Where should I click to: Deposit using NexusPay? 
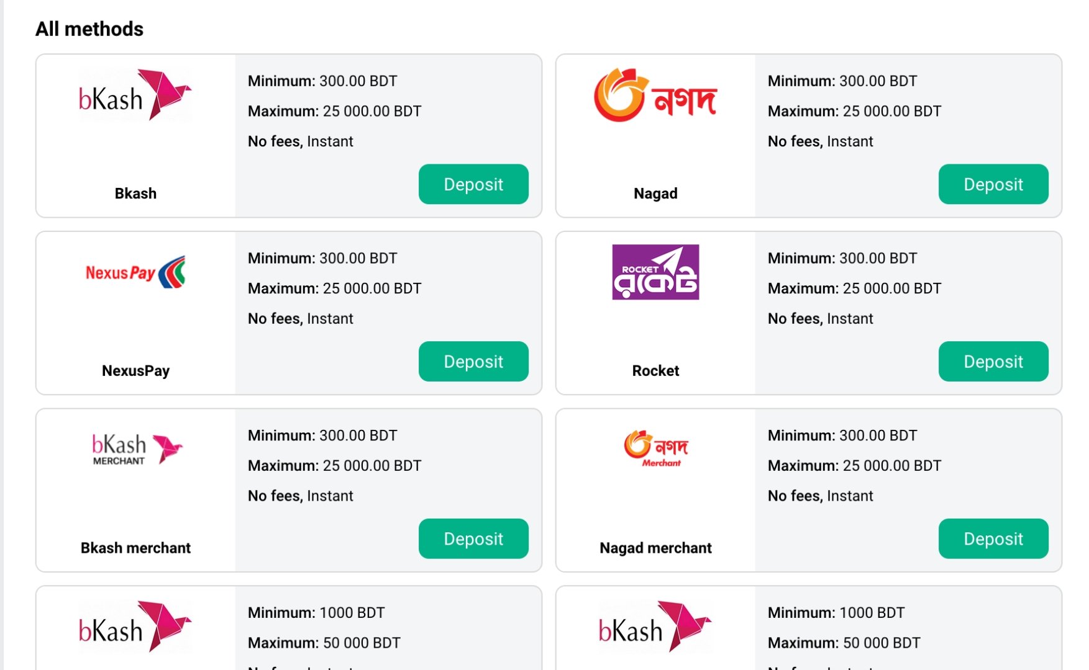point(473,362)
